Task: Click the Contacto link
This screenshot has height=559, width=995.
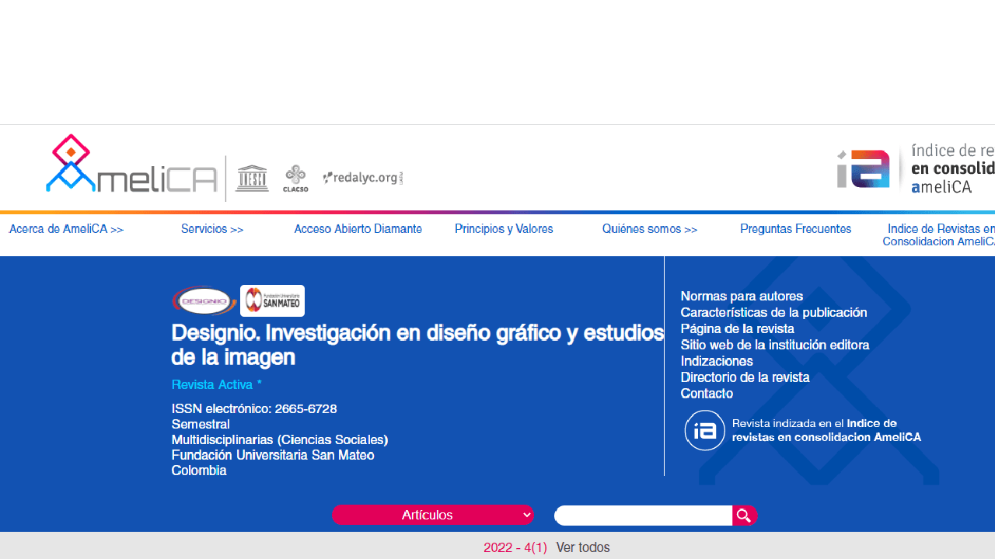Action: (x=707, y=394)
